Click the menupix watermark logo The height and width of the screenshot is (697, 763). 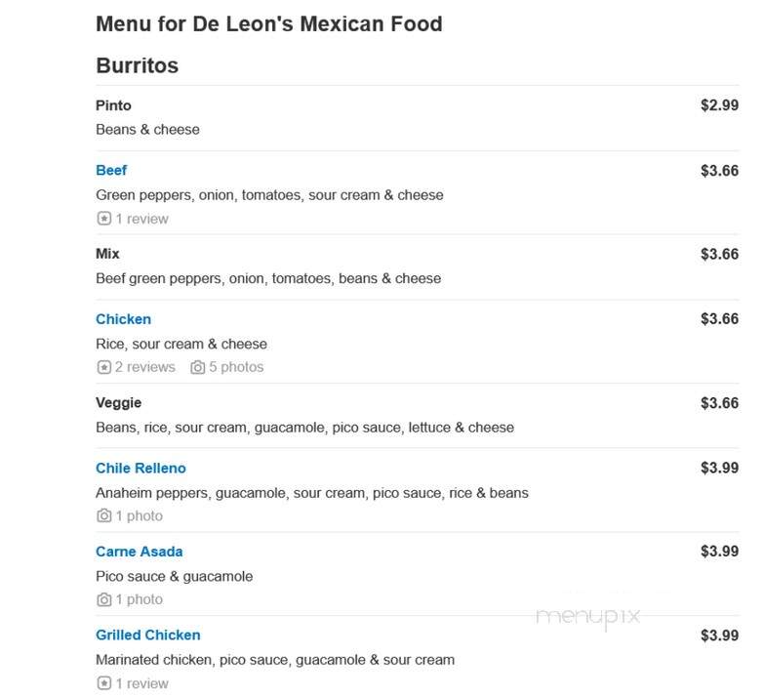[x=587, y=617]
